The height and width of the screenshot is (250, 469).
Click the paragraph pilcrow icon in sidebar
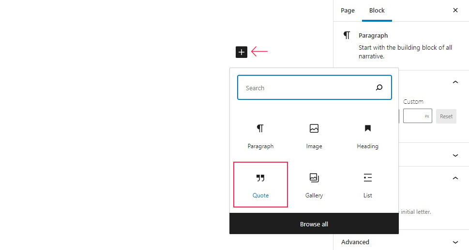click(347, 36)
